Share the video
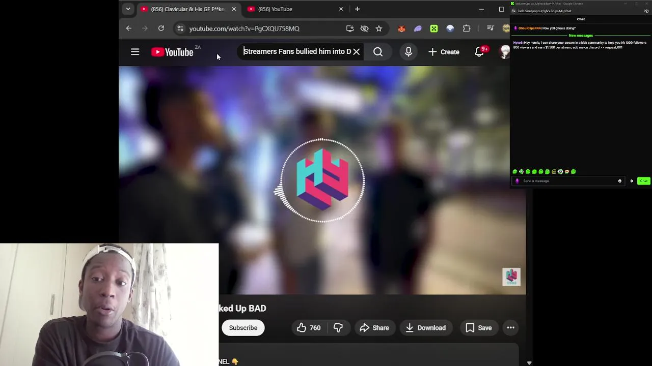This screenshot has width=652, height=366. point(374,328)
